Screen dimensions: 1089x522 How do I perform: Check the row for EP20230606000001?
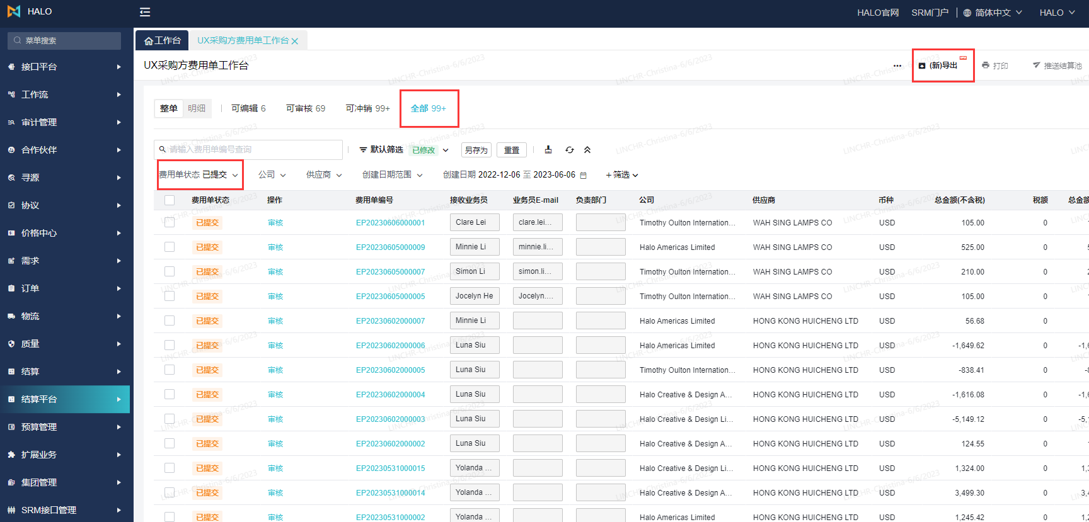(x=170, y=222)
